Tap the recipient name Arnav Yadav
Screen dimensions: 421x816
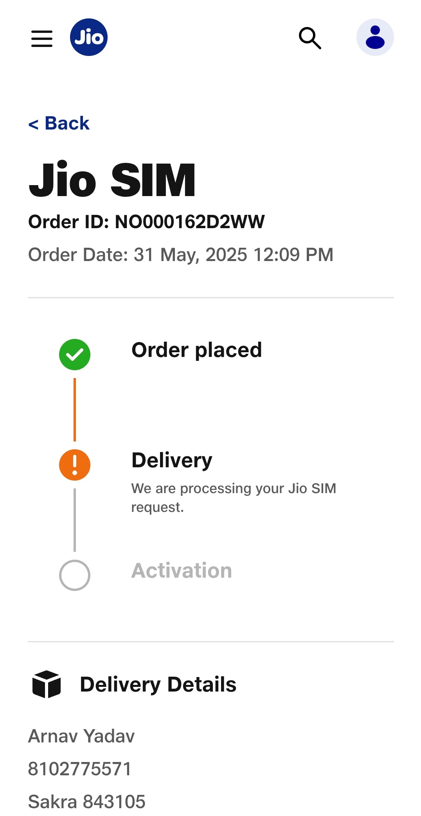[x=81, y=736]
